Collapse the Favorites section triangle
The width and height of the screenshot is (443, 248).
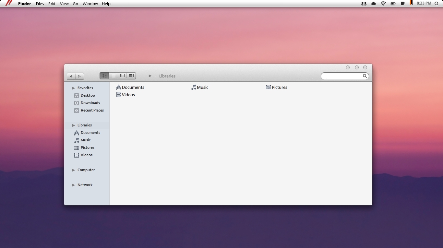(74, 88)
